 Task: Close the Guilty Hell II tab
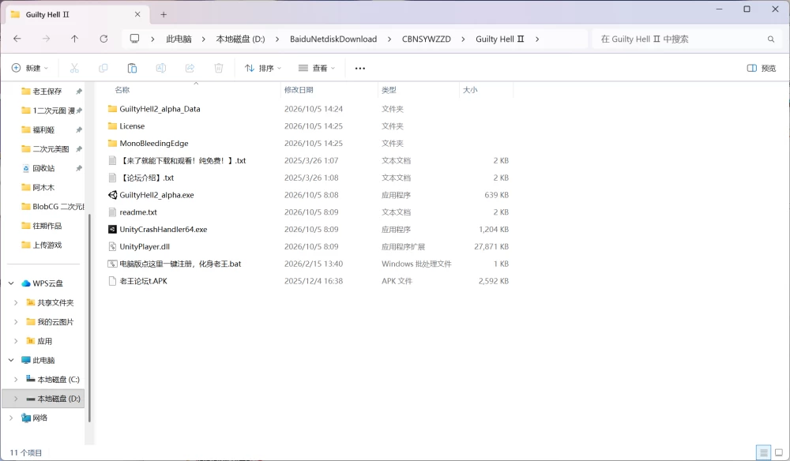click(137, 14)
